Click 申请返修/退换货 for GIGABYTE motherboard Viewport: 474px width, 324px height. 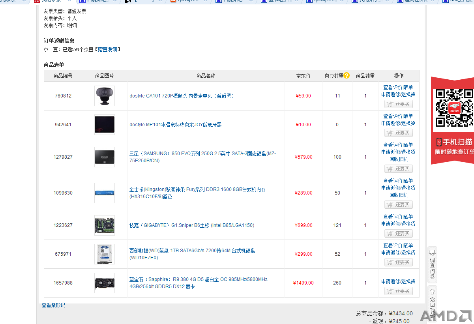398,224
